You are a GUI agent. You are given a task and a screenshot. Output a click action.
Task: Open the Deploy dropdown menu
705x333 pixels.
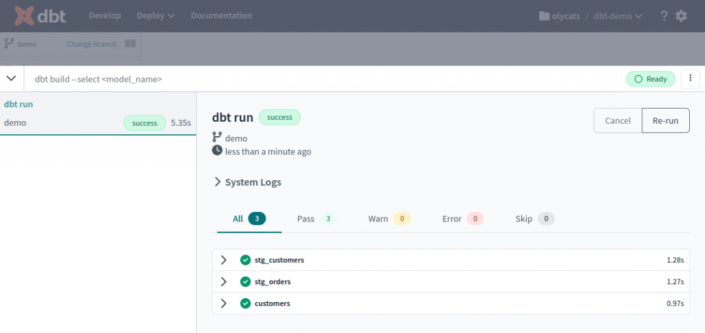click(156, 16)
